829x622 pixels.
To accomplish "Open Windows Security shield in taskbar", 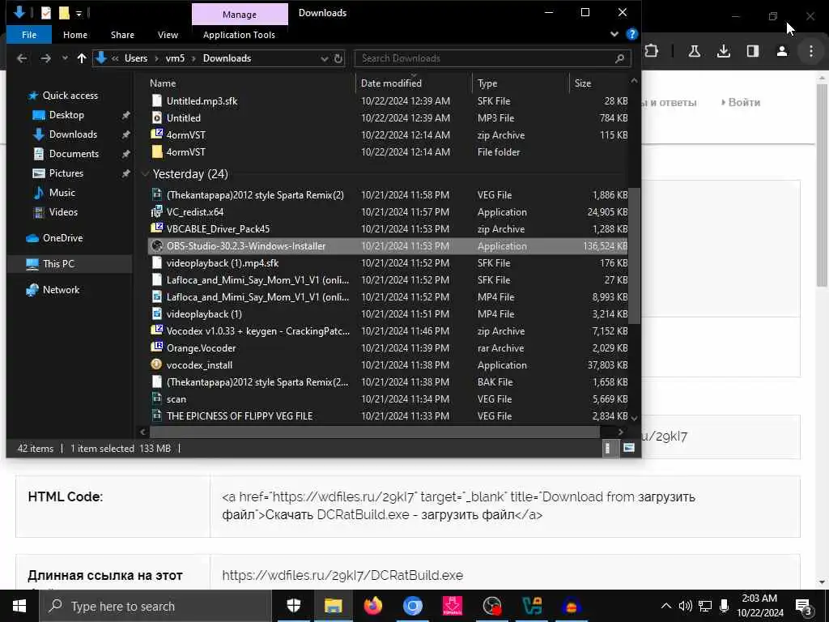I will (x=293, y=606).
